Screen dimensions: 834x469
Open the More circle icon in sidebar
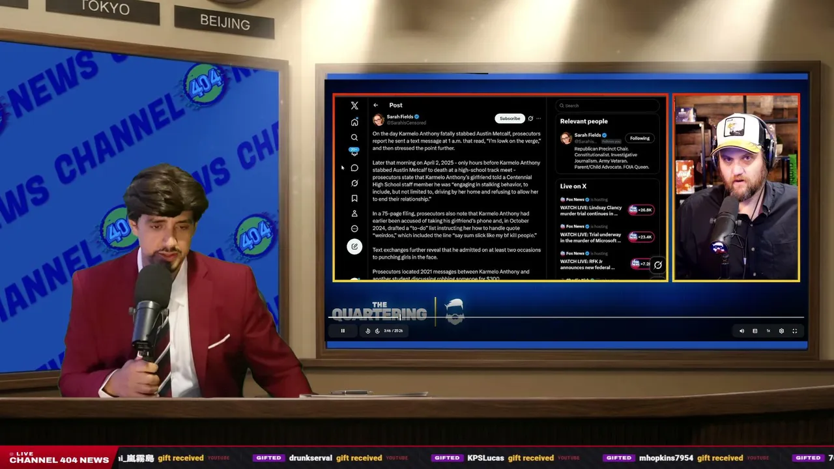pyautogui.click(x=354, y=229)
